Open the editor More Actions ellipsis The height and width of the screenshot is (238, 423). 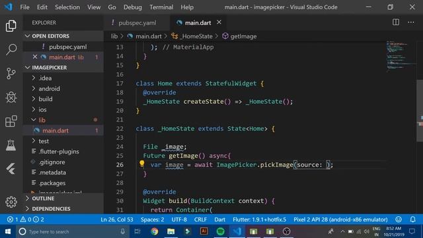point(411,22)
